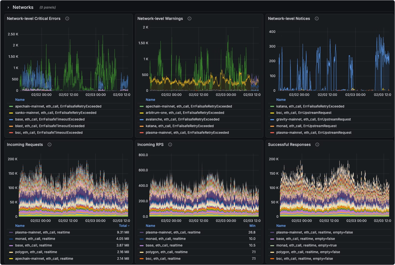Click the info icon on Incoming RPS panel
Image resolution: width=395 pixels, height=265 pixels.
pos(170,145)
